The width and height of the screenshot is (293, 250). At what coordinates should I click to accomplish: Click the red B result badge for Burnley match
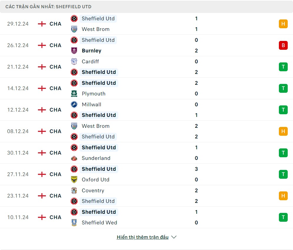(283, 45)
